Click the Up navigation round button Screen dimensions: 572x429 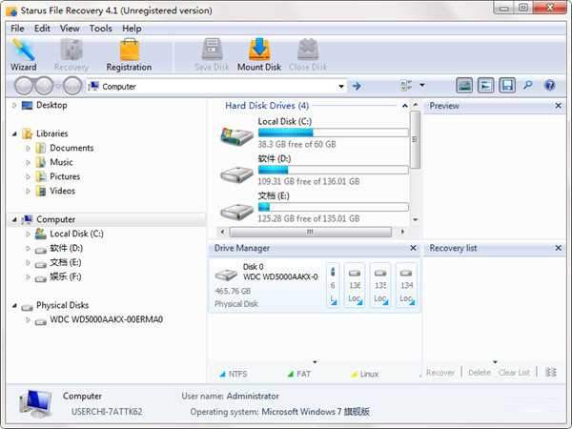72,86
